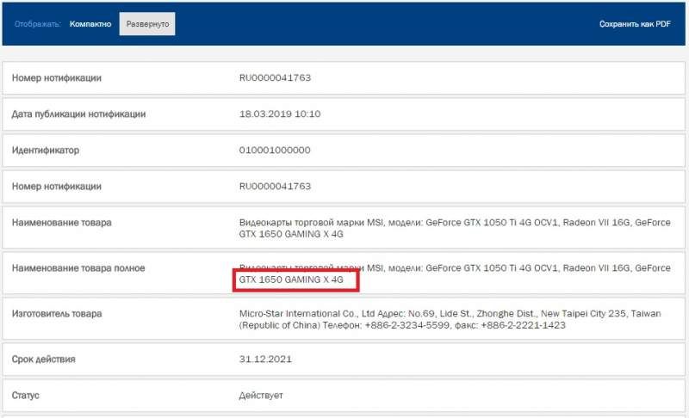Click the Изготовитель товара label
This screenshot has height=418, width=689.
pyautogui.click(x=57, y=314)
